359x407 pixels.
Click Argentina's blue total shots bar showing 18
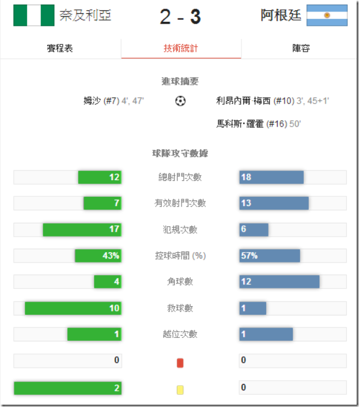pos(271,177)
